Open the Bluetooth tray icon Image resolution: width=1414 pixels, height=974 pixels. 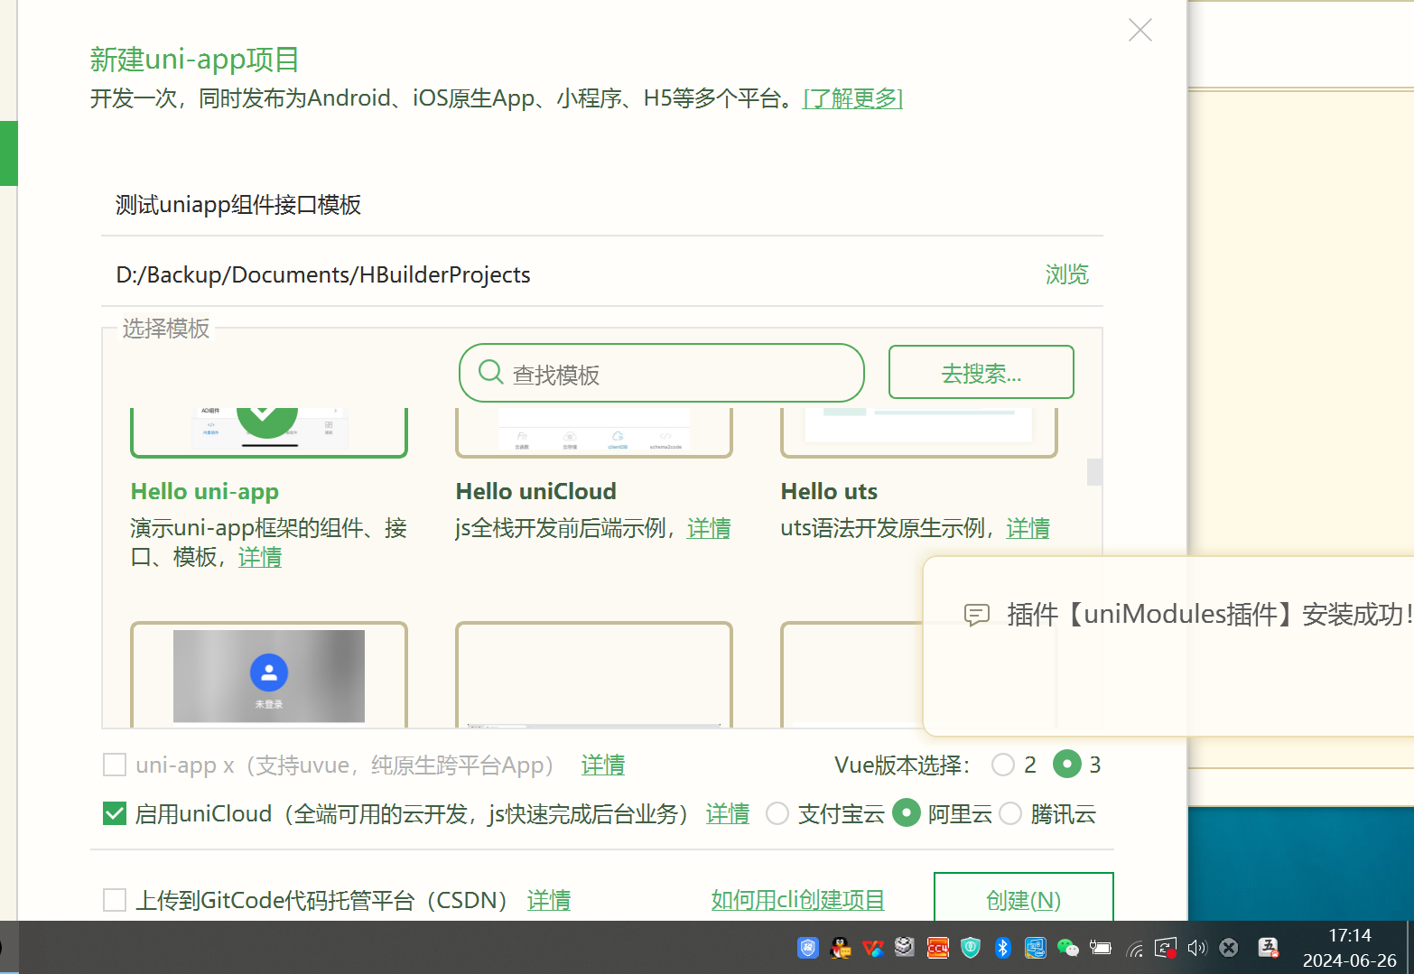pyautogui.click(x=1002, y=947)
